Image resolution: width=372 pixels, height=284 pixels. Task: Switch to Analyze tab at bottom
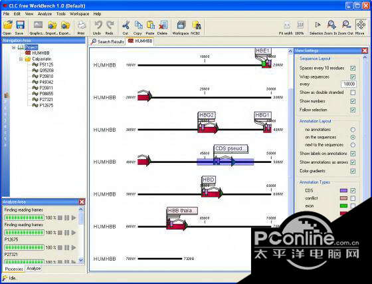pyautogui.click(x=34, y=268)
